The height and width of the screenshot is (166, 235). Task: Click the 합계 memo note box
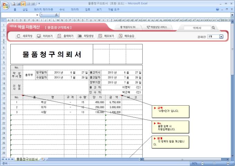[170, 142]
